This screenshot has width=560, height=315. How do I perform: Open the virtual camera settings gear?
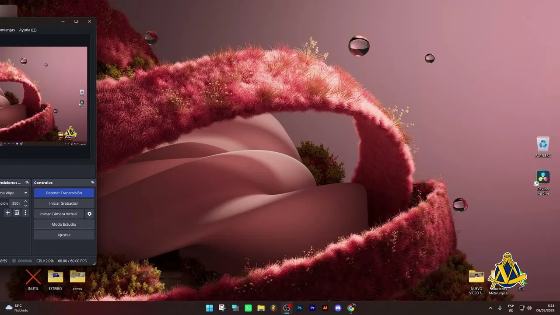coord(90,214)
